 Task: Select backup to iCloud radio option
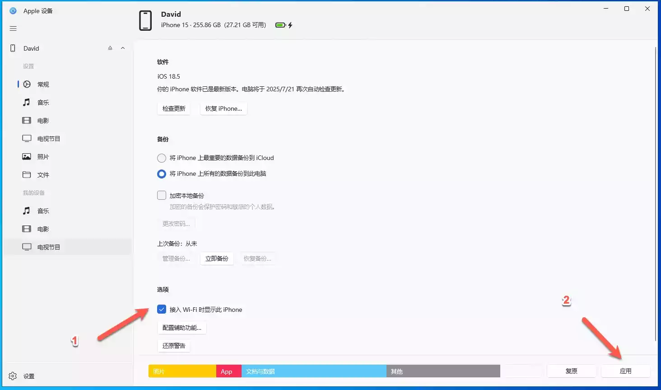click(162, 158)
